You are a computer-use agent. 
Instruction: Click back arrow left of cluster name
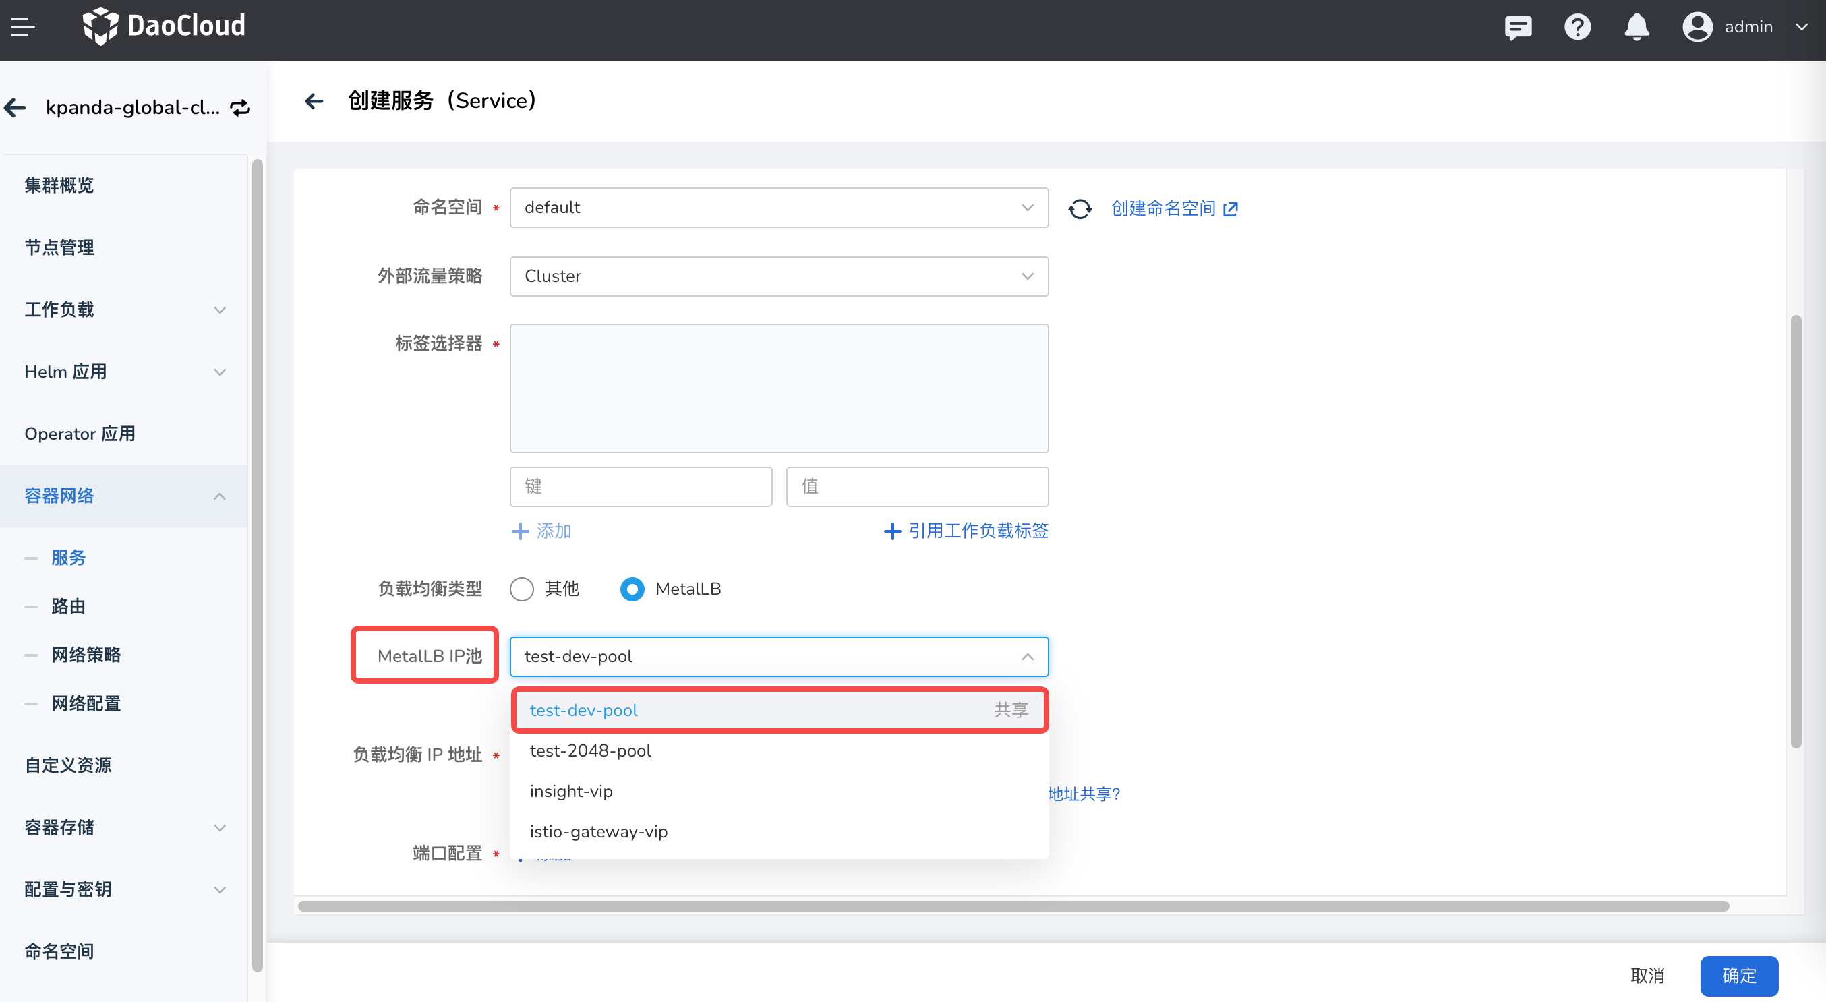coord(16,107)
